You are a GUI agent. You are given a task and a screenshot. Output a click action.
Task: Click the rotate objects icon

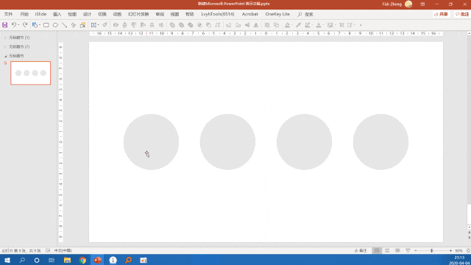229,25
